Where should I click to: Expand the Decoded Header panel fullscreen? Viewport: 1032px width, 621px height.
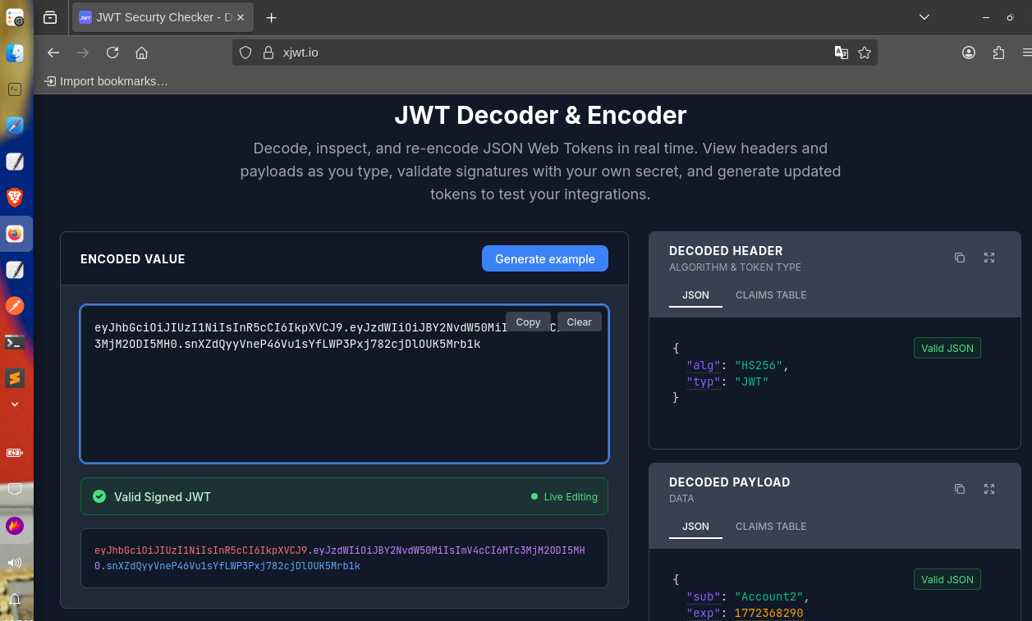click(989, 258)
